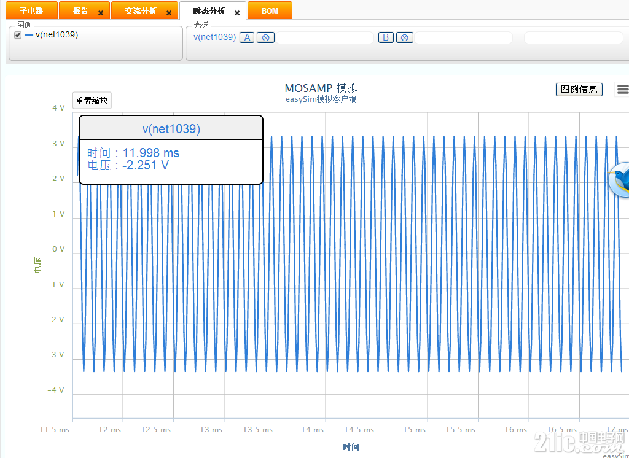
Task: Click the easySim模拟客户端 subtitle
Action: (x=321, y=99)
